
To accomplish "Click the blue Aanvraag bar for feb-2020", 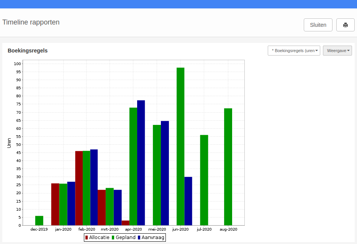I will coord(94,187).
